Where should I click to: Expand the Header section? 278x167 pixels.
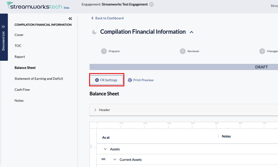coord(95,110)
